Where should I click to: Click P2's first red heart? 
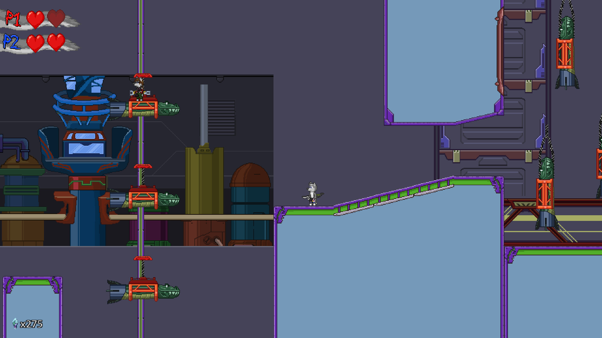click(35, 43)
